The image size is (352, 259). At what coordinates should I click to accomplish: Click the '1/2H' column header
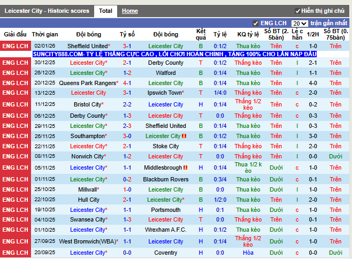[x=313, y=34]
